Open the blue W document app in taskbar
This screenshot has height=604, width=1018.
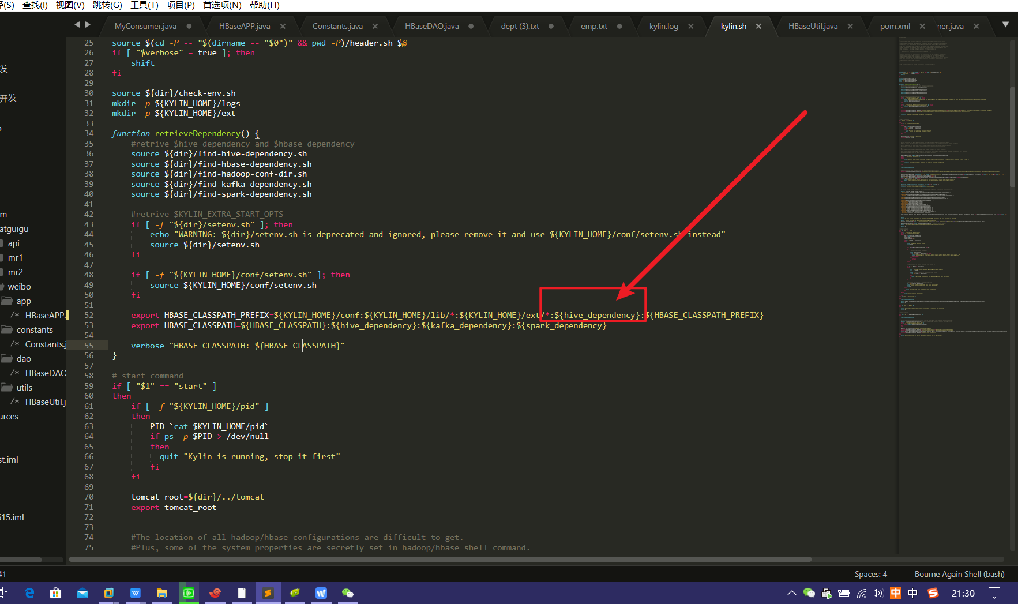(321, 593)
